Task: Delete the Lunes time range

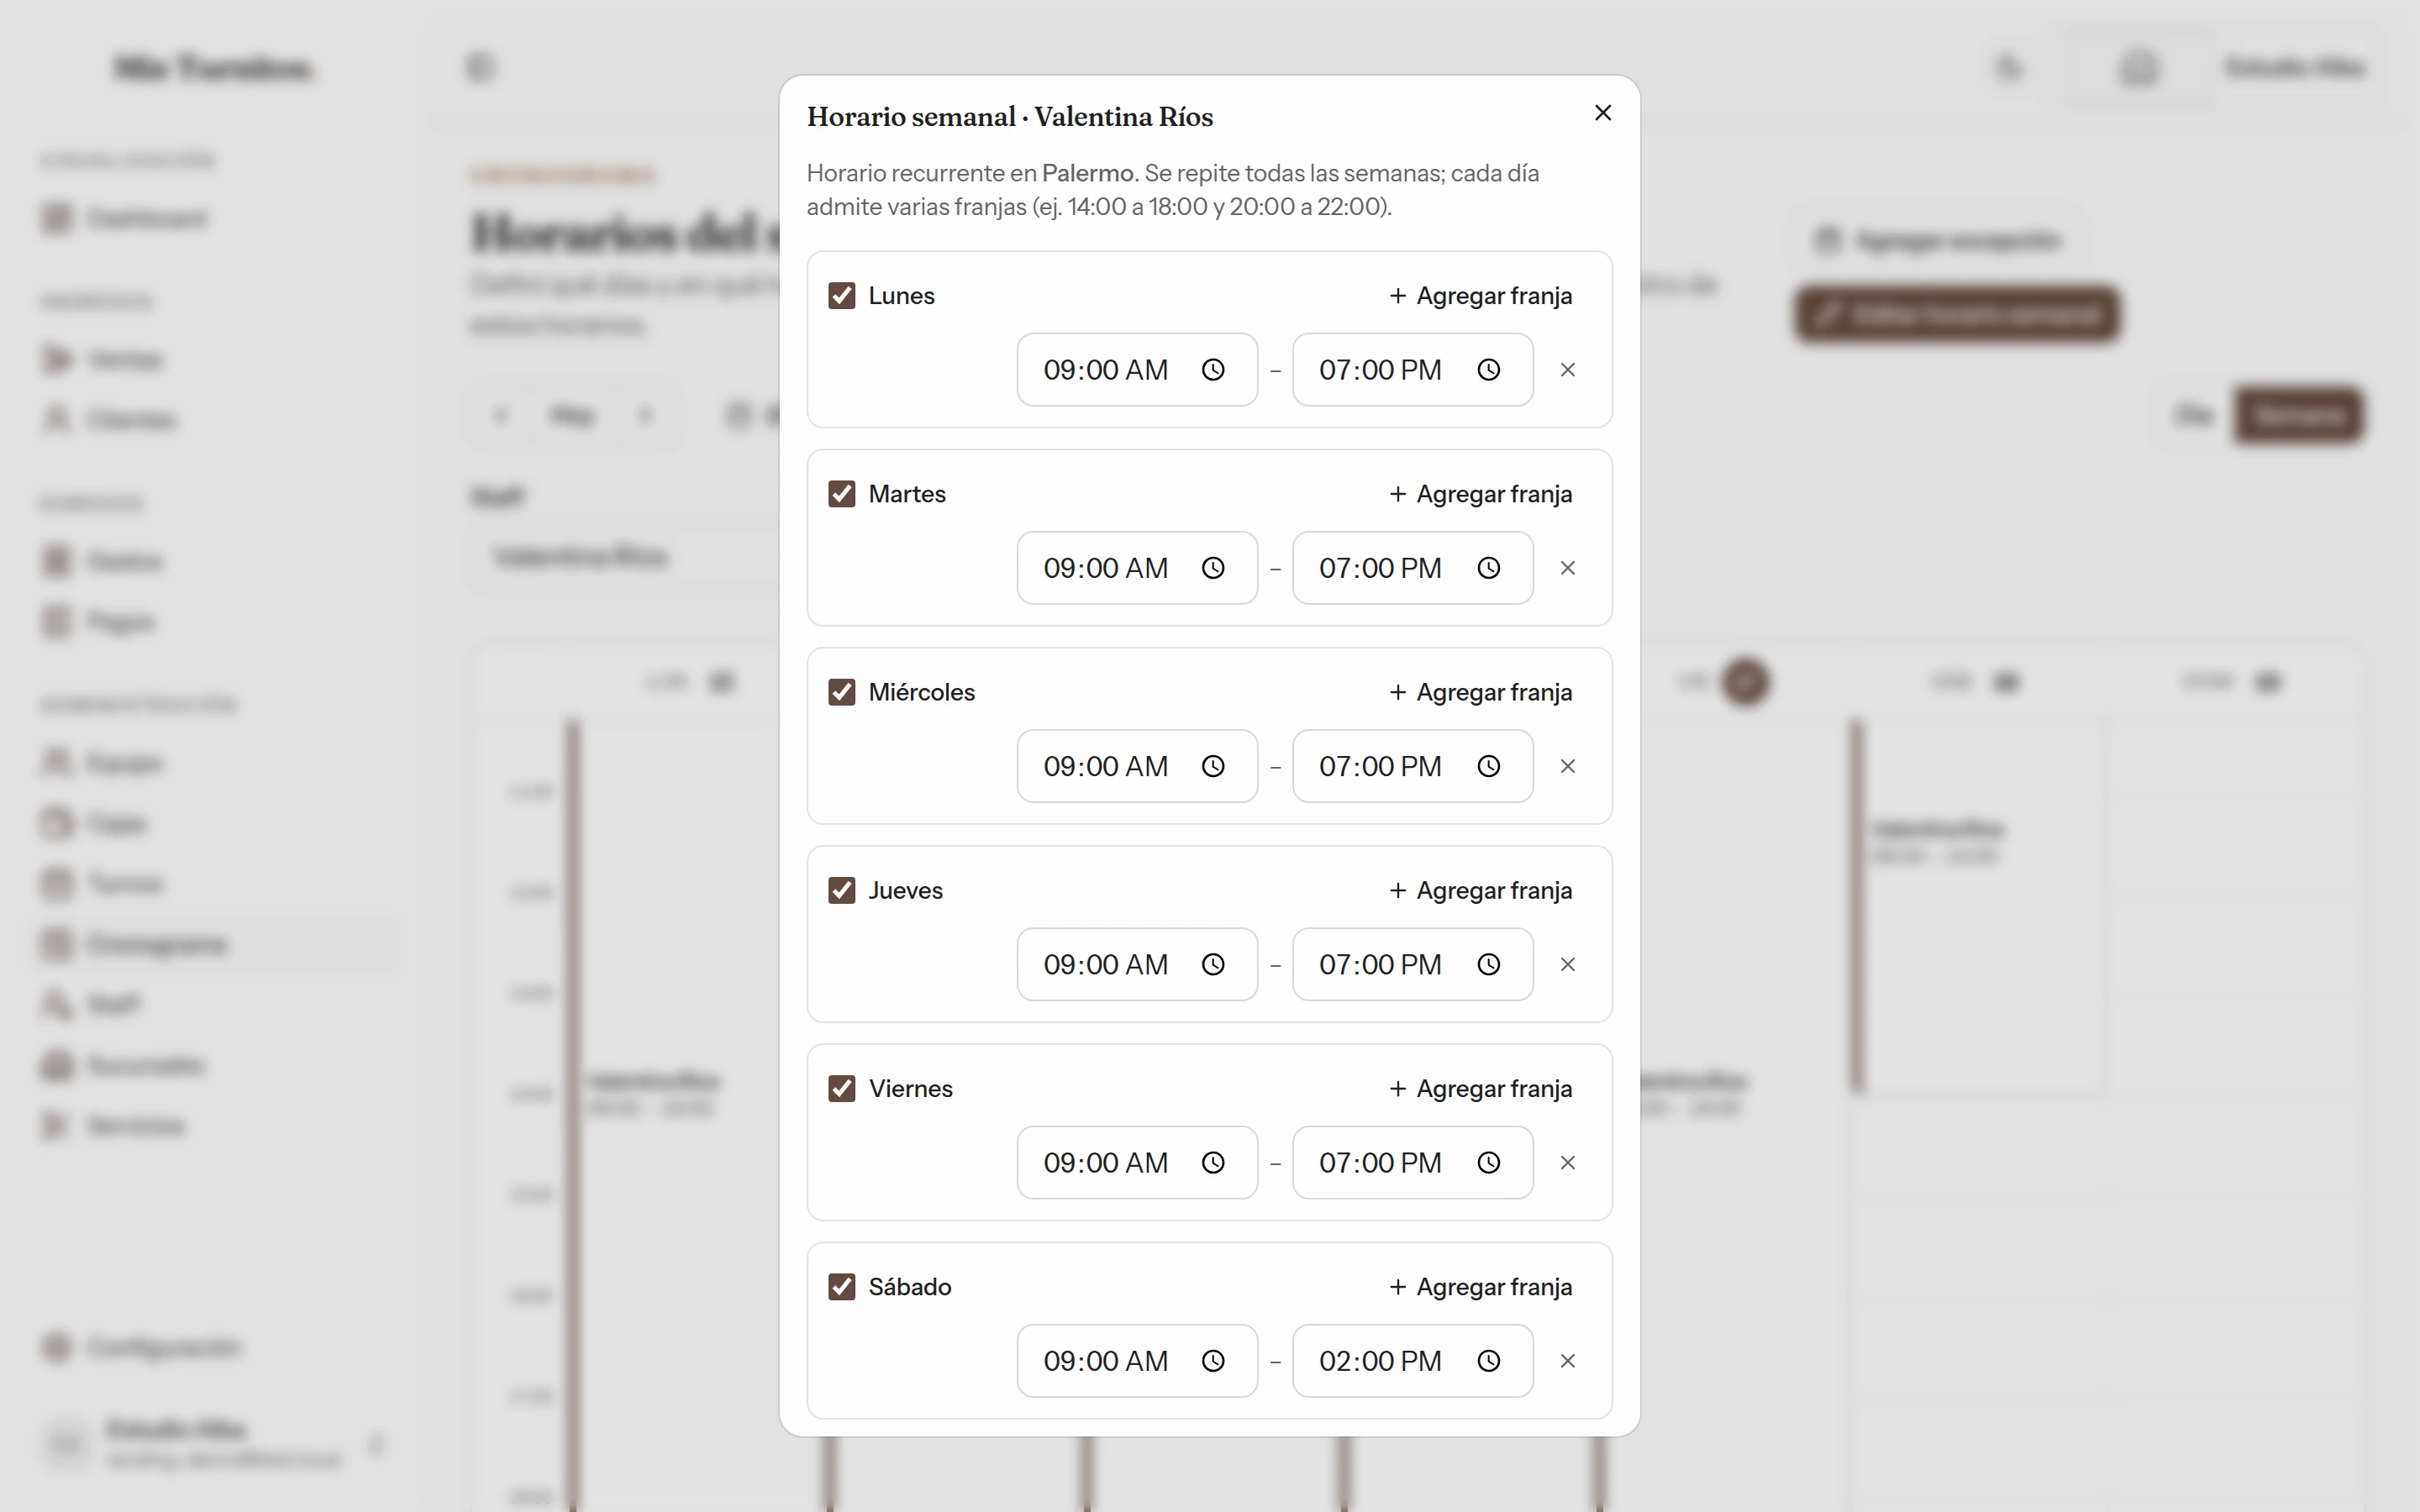Action: pyautogui.click(x=1568, y=370)
